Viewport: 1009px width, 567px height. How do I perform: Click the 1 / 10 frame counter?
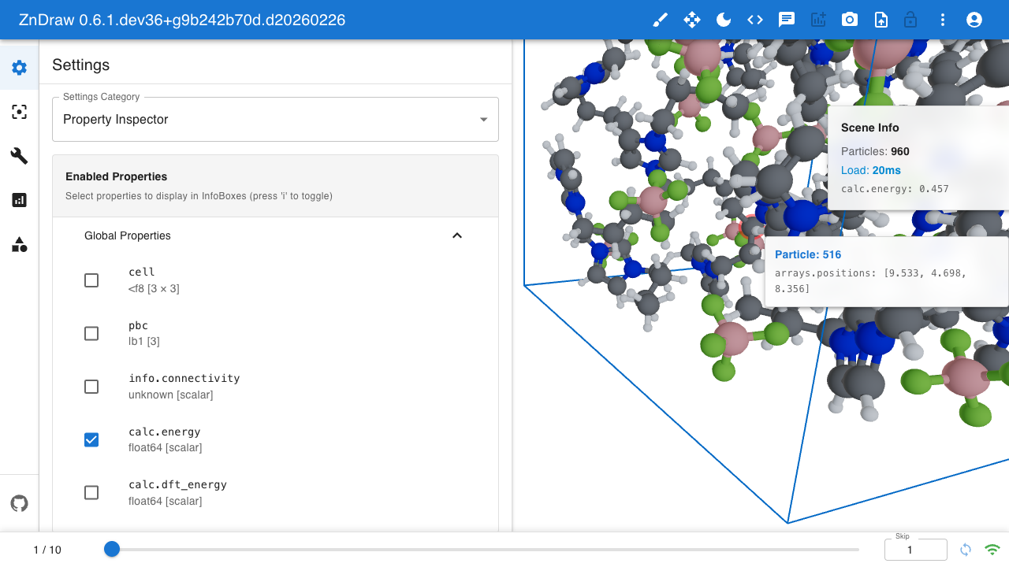[x=47, y=550]
